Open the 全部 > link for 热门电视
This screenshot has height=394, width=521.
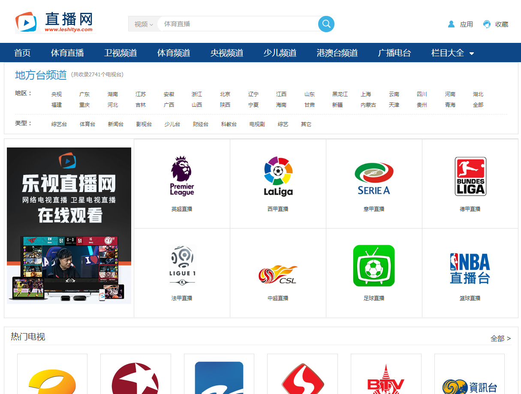pos(501,338)
